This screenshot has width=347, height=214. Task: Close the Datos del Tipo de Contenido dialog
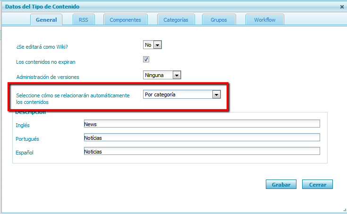pos(342,7)
